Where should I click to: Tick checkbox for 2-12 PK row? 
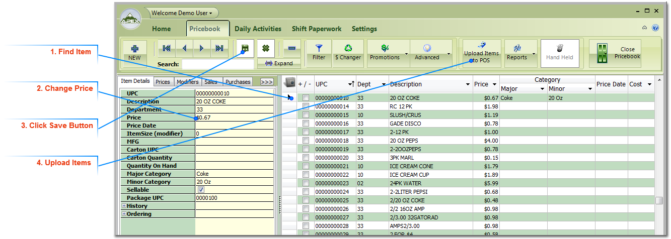[306, 132]
